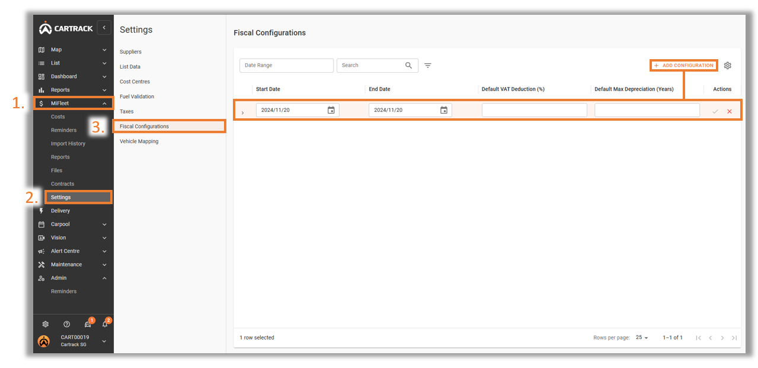Open Taxes settings page

126,111
